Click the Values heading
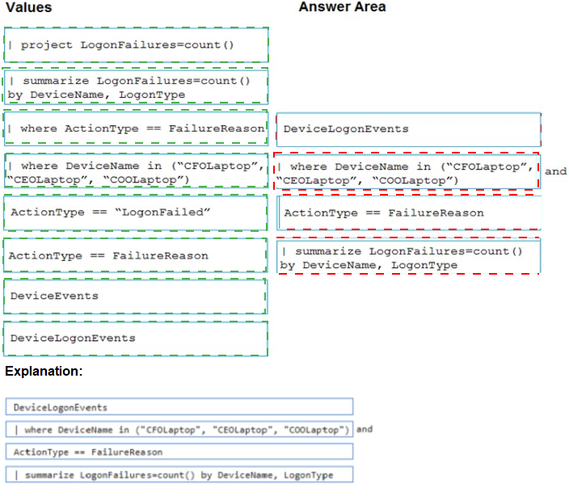Viewport: 569px width, 496px height. pyautogui.click(x=28, y=7)
